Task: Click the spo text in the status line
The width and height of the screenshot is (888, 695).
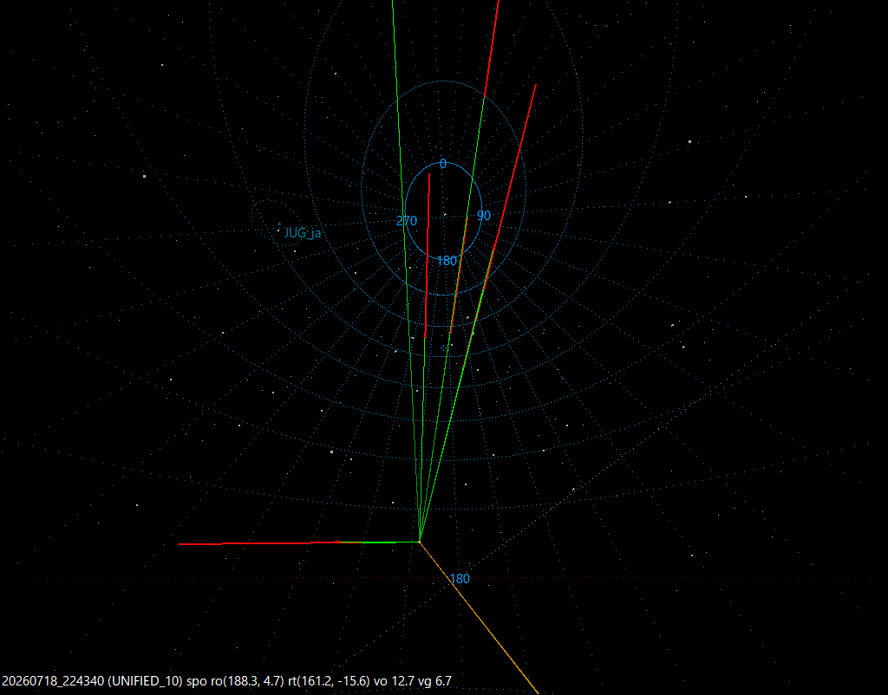Action: click(x=197, y=681)
